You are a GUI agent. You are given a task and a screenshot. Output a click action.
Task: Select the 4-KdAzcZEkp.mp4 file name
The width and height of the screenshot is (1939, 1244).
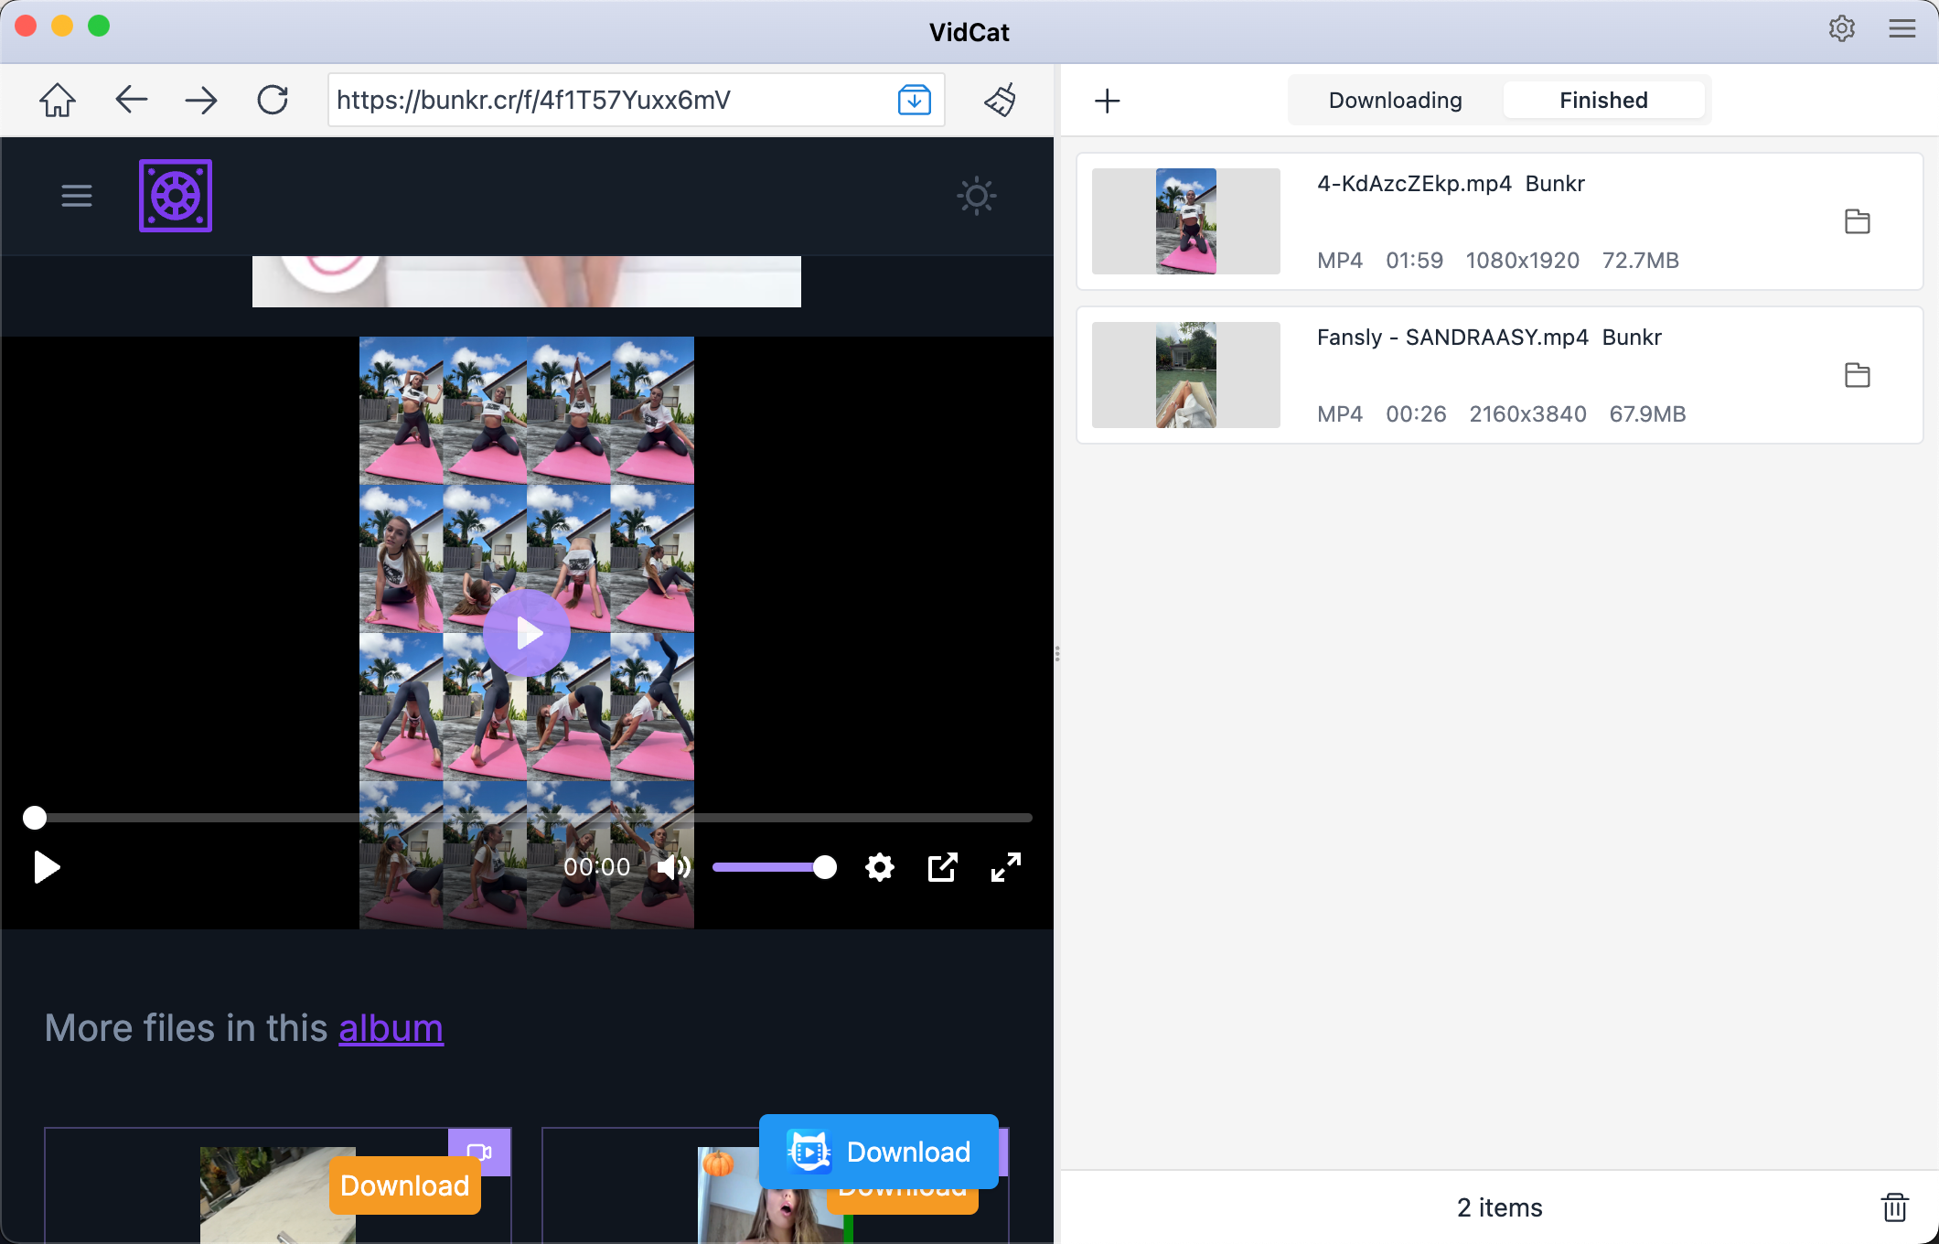(x=1414, y=183)
